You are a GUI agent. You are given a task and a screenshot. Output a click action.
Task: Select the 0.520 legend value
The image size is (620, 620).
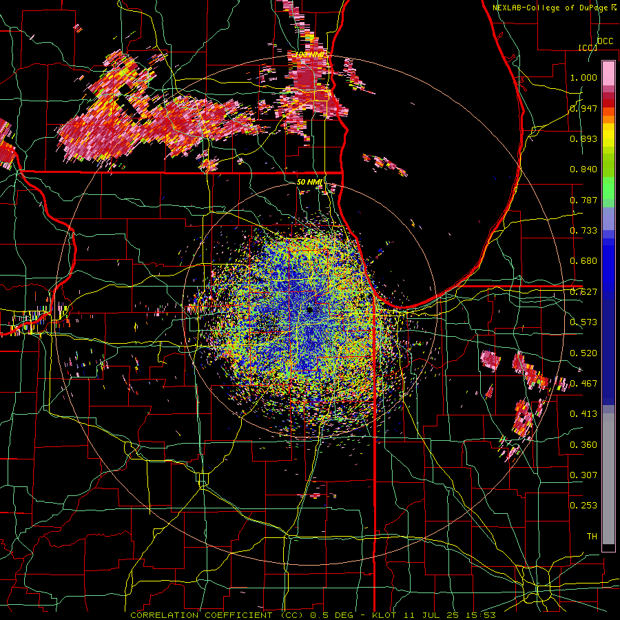pos(583,353)
